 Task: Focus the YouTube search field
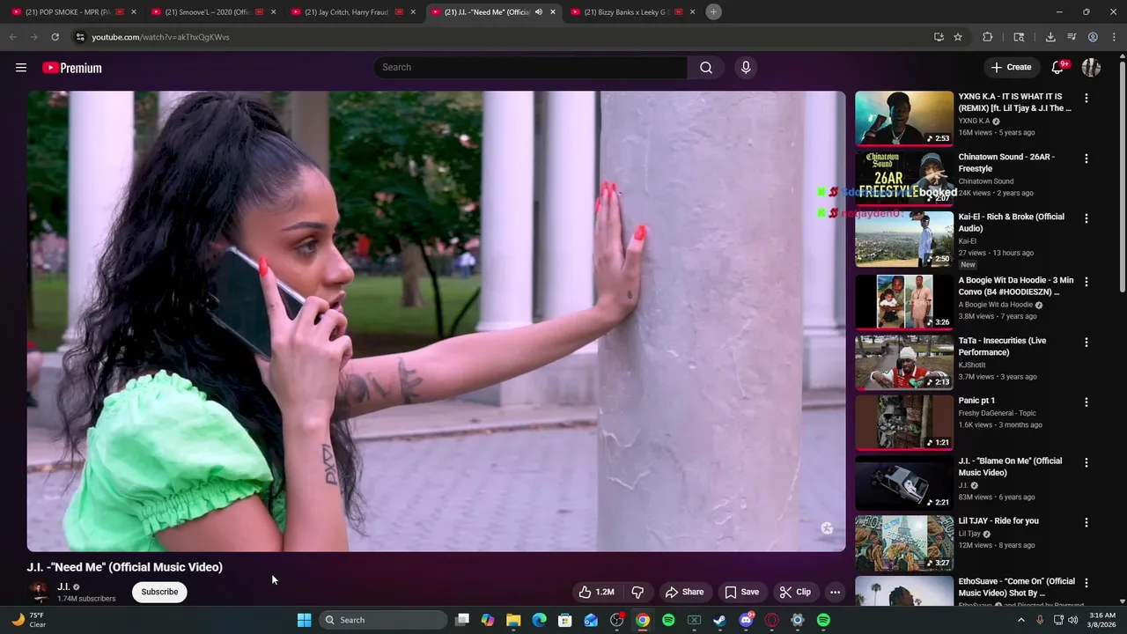pyautogui.click(x=531, y=68)
